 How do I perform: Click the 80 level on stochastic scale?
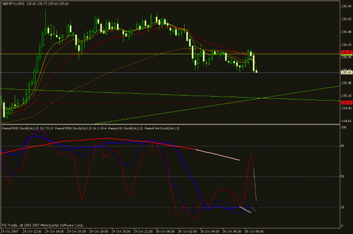pyautogui.click(x=343, y=146)
